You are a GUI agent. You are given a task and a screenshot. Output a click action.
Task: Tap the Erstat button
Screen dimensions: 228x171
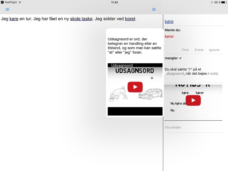(x=199, y=50)
